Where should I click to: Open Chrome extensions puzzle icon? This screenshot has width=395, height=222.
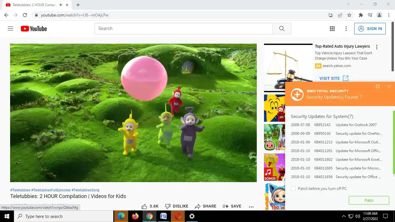361,15
